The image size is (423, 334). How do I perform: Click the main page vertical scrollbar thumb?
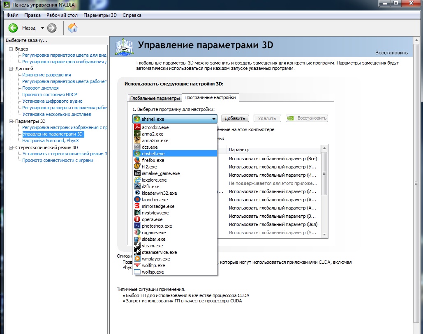(416, 183)
